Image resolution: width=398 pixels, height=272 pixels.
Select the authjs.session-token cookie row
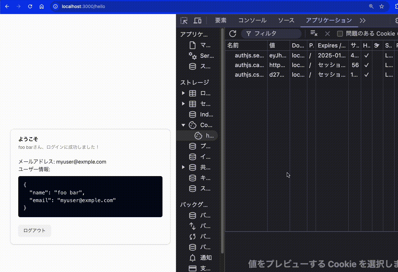point(249,55)
